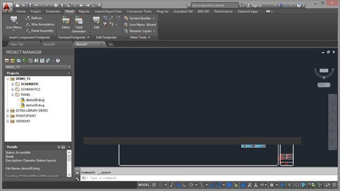Collapse the Projects section header

[x=69, y=73]
